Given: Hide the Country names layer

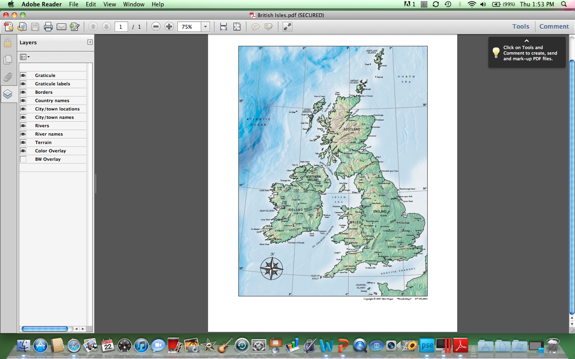Looking at the screenshot, I should [x=23, y=101].
